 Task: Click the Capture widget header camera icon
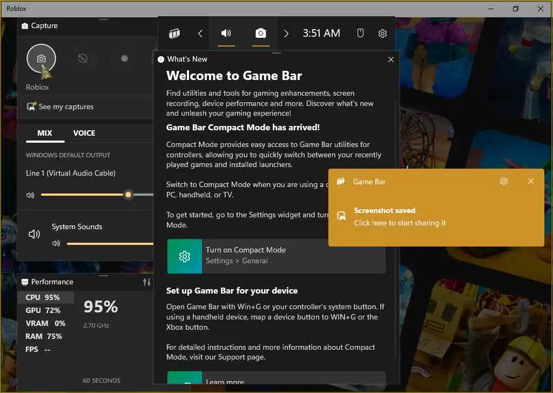click(25, 26)
